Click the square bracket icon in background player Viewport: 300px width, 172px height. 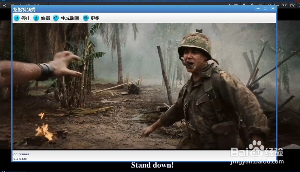[4, 5]
